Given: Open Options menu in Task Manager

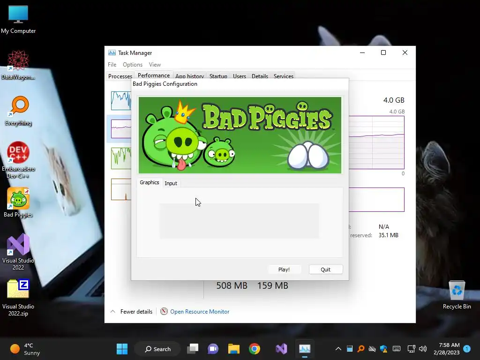Looking at the screenshot, I should pyautogui.click(x=133, y=65).
